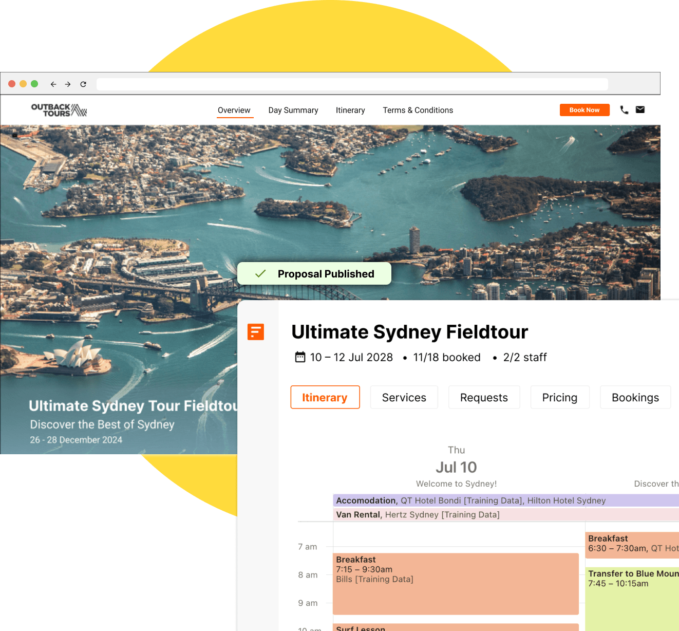View the Pricing tab

(x=560, y=397)
